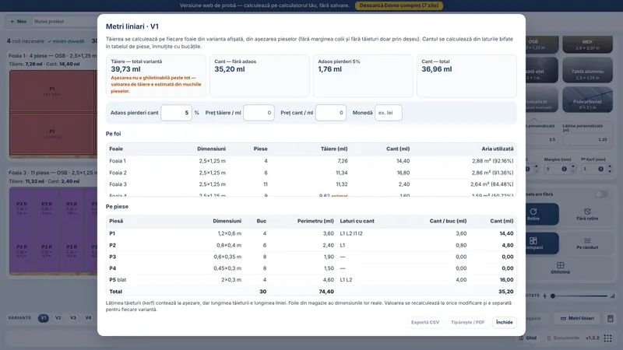Click piece row P3 in Pe piese table
This screenshot has height=350, width=623.
(311, 257)
